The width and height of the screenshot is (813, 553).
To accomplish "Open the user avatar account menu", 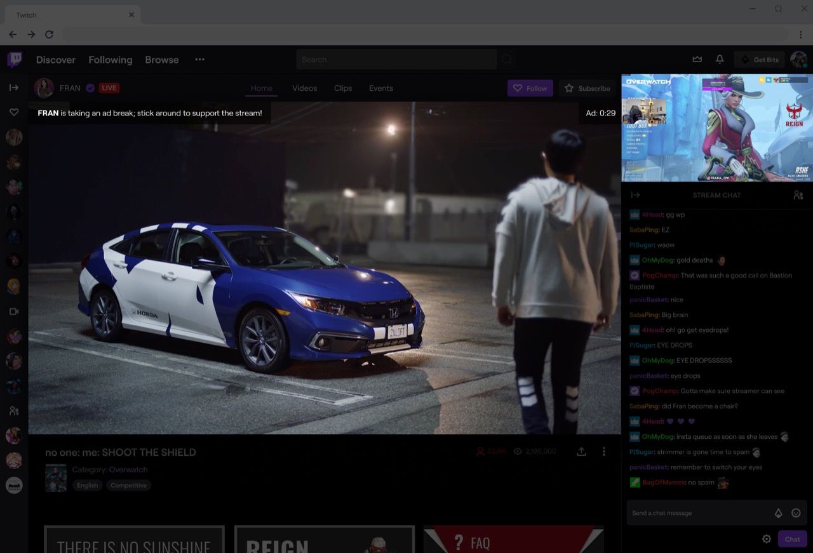I will click(798, 60).
